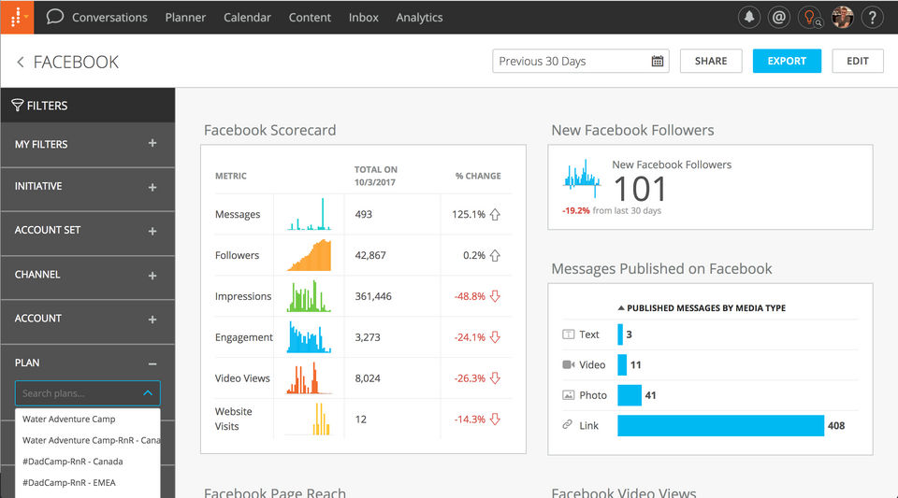Click Impressions total 361,446

coord(373,296)
